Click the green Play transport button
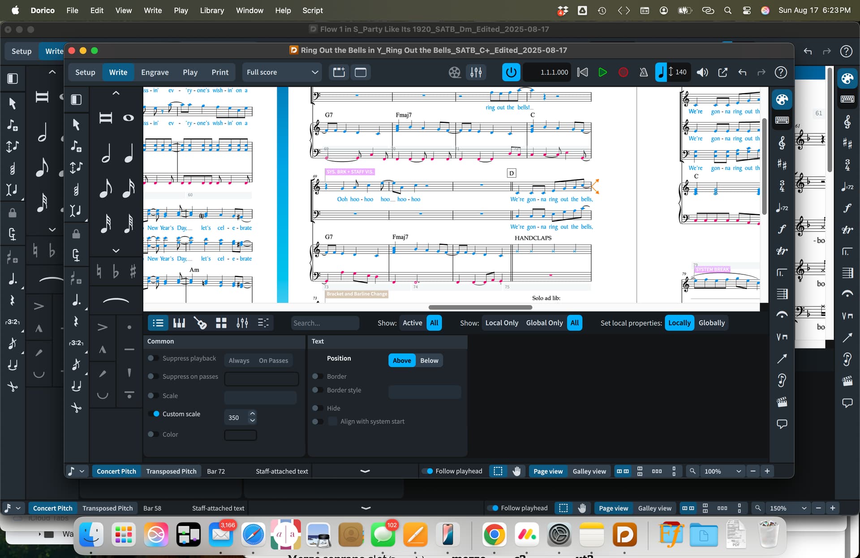This screenshot has width=860, height=558. [602, 72]
